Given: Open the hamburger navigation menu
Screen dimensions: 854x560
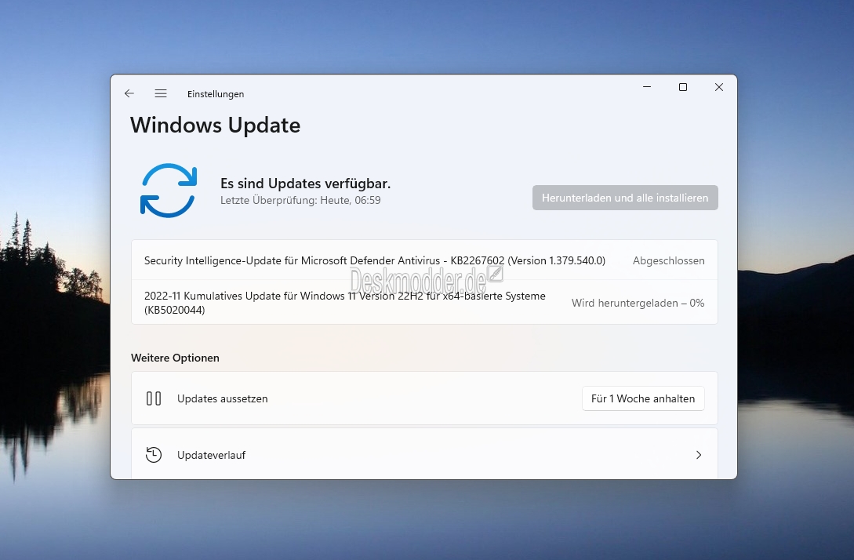Looking at the screenshot, I should 161,93.
